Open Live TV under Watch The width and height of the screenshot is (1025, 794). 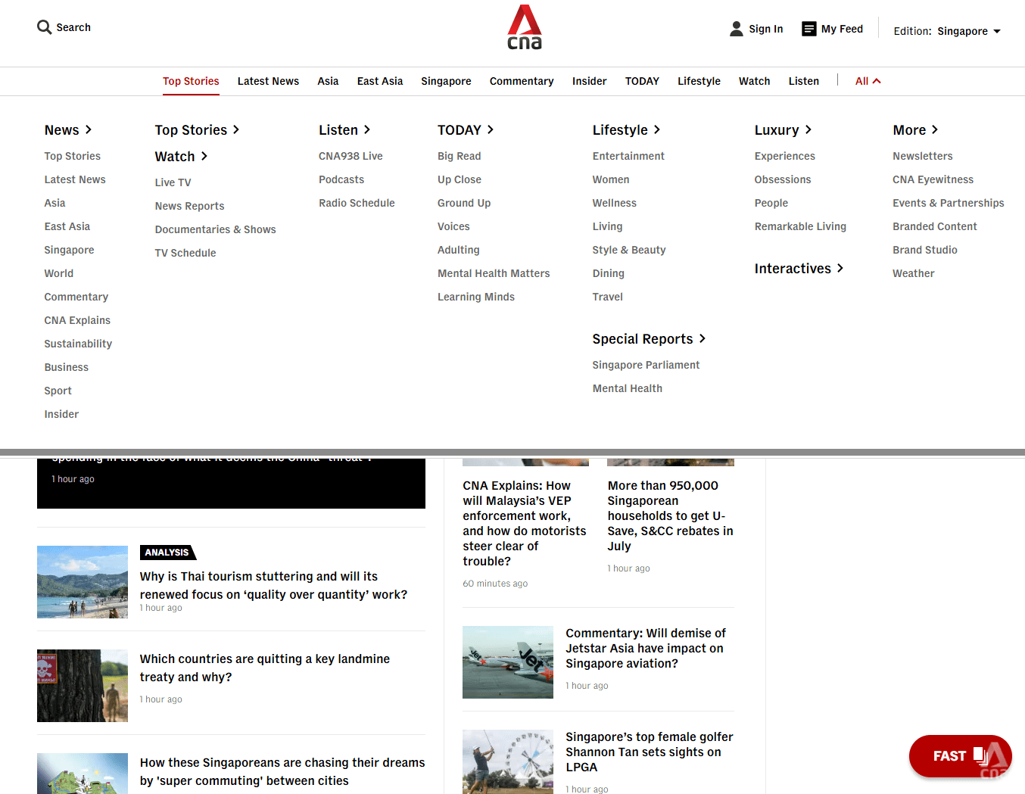tap(173, 182)
